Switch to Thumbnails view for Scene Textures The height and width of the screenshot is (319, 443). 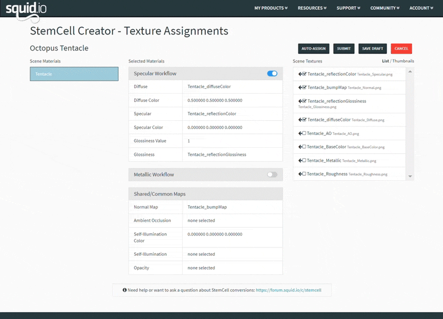pos(404,61)
